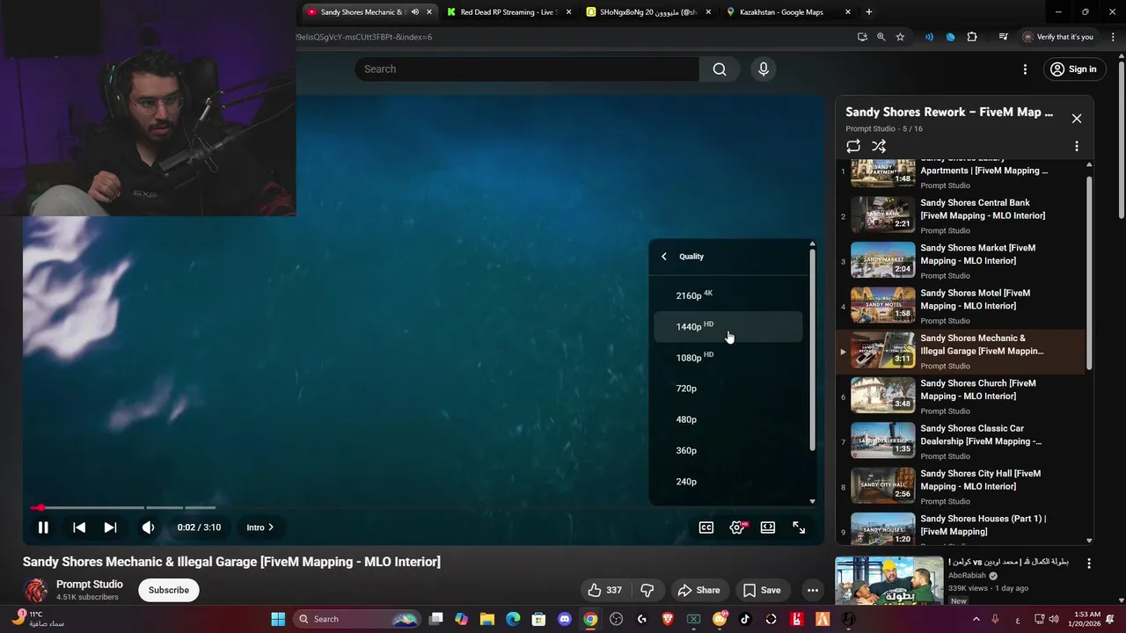Viewport: 1126px width, 633px height.
Task: Click the video progress bar
Action: (424, 507)
